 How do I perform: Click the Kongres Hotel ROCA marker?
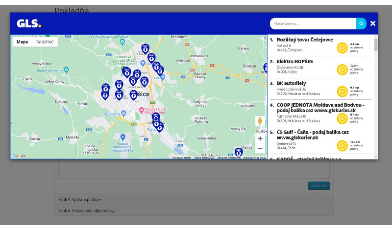(141, 110)
